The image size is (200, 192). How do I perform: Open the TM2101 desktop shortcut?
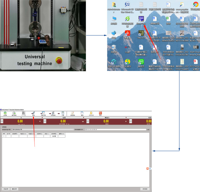141,34
